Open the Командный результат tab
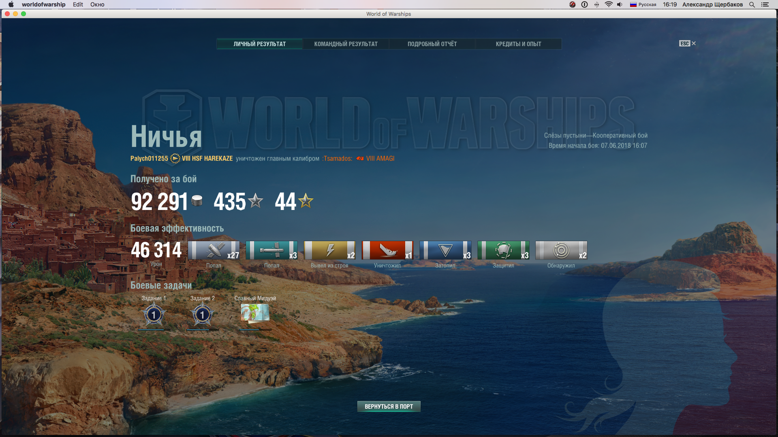This screenshot has height=437, width=778. [346, 44]
